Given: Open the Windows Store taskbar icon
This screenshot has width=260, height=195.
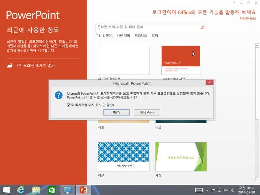Looking at the screenshot, I should (52, 190).
